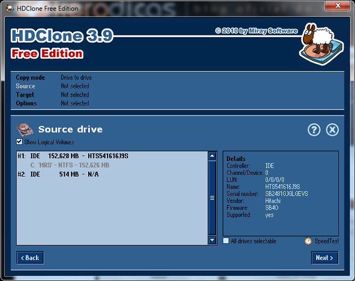Select volume C: 'MRS' NTFS

point(112,165)
